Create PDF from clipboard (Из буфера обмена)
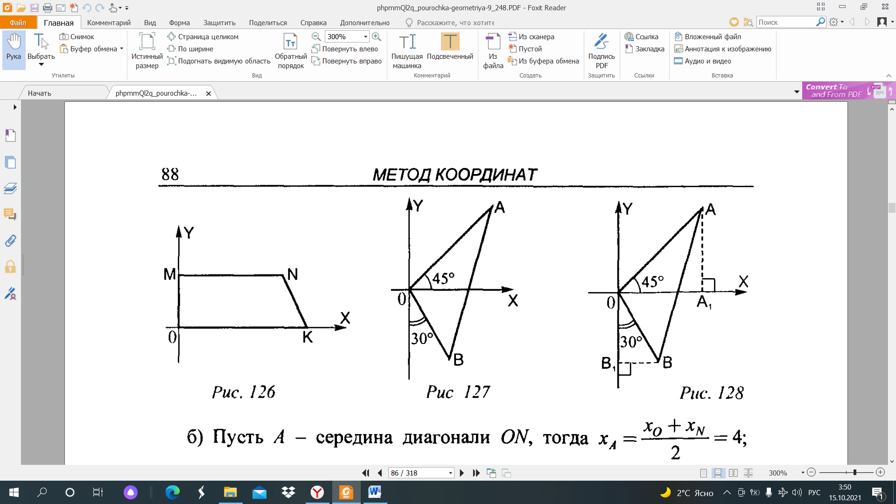This screenshot has height=504, width=896. [544, 61]
